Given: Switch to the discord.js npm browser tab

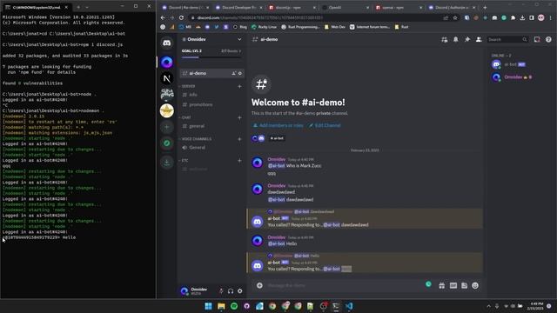Looking at the screenshot, I should 292,8.
